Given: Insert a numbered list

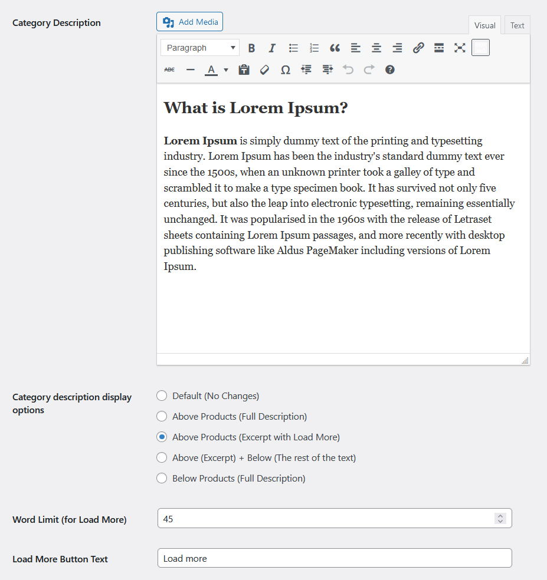Looking at the screenshot, I should point(314,48).
